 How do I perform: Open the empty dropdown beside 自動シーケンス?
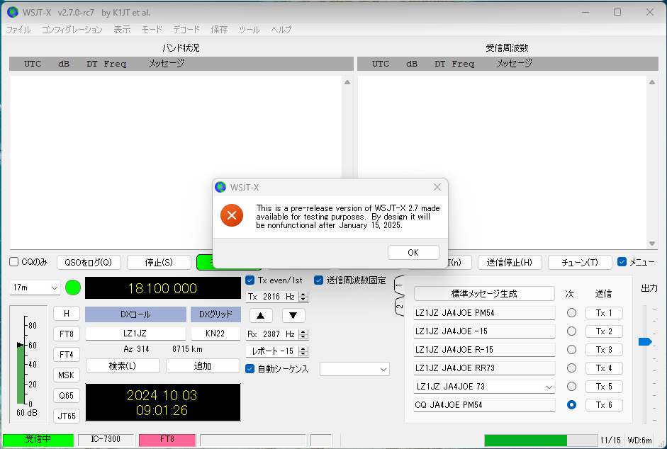(355, 369)
